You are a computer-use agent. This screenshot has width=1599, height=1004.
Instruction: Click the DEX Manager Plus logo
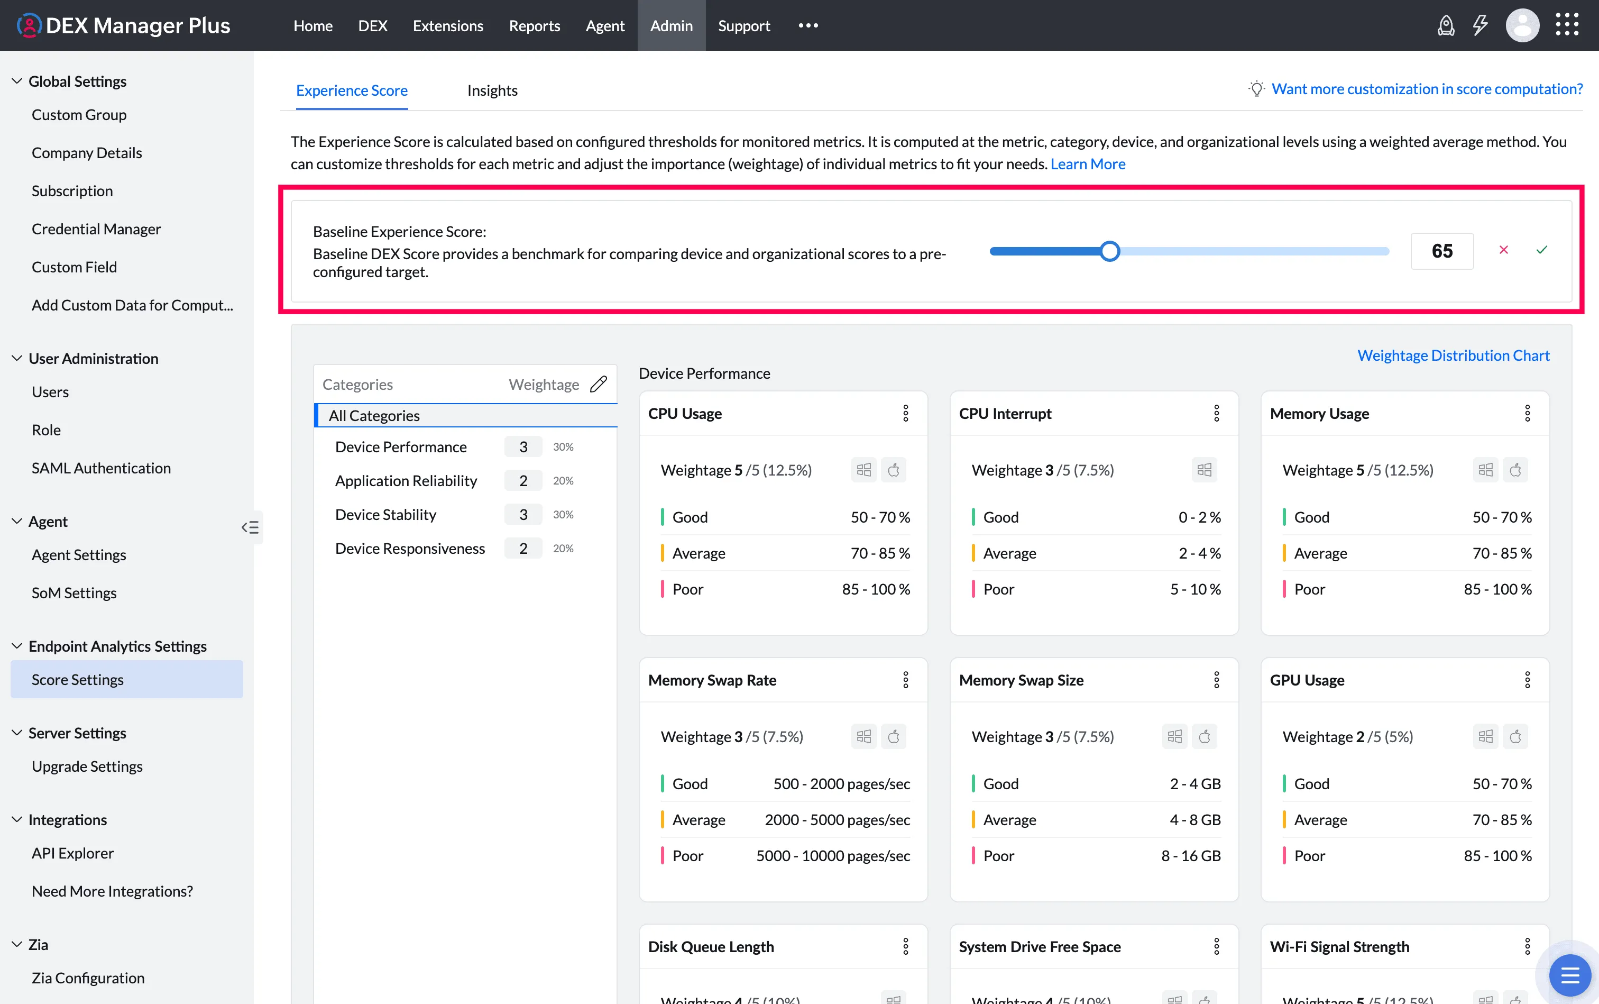click(x=123, y=25)
